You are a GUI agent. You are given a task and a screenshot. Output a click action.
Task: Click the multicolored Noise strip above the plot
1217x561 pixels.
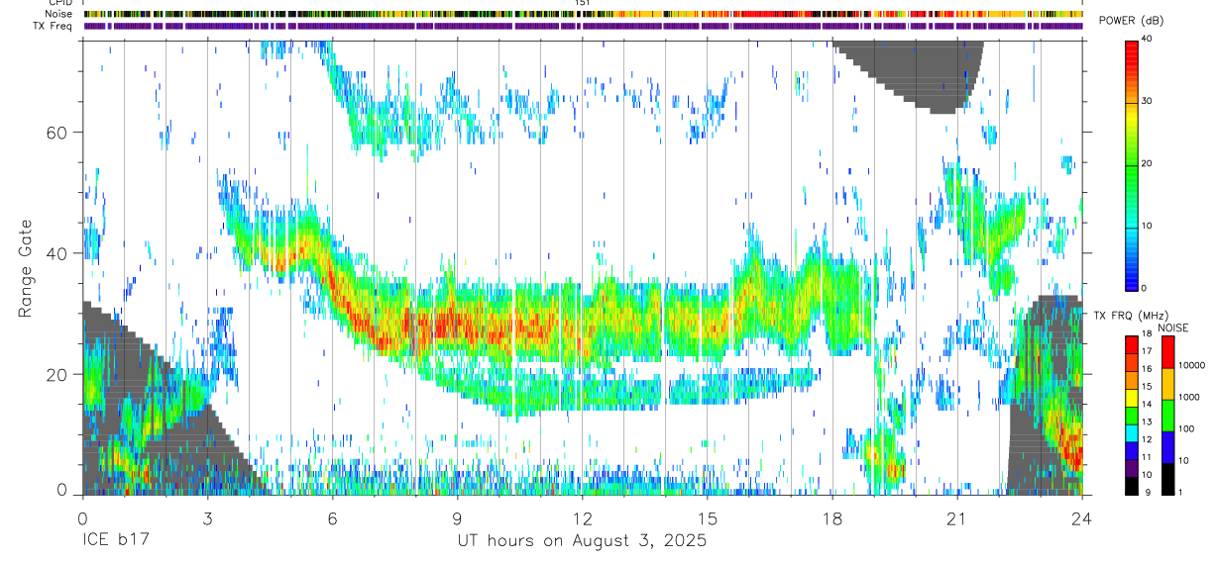[583, 14]
